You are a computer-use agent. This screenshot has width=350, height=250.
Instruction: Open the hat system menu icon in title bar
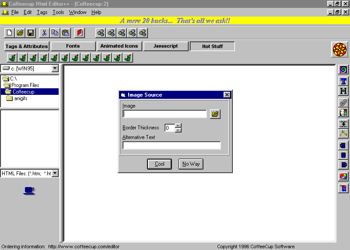point(4,4)
